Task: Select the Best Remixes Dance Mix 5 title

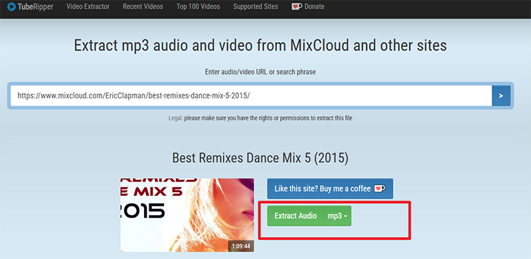Action: pyautogui.click(x=260, y=158)
